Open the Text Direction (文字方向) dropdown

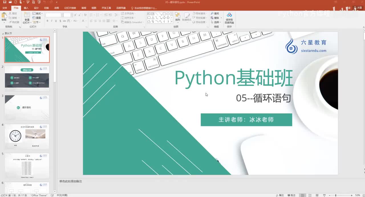(129, 13)
